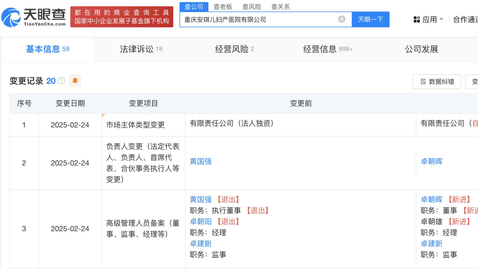Open the 经营风险 section tab
Screen dimensions: 478x269
click(x=234, y=49)
